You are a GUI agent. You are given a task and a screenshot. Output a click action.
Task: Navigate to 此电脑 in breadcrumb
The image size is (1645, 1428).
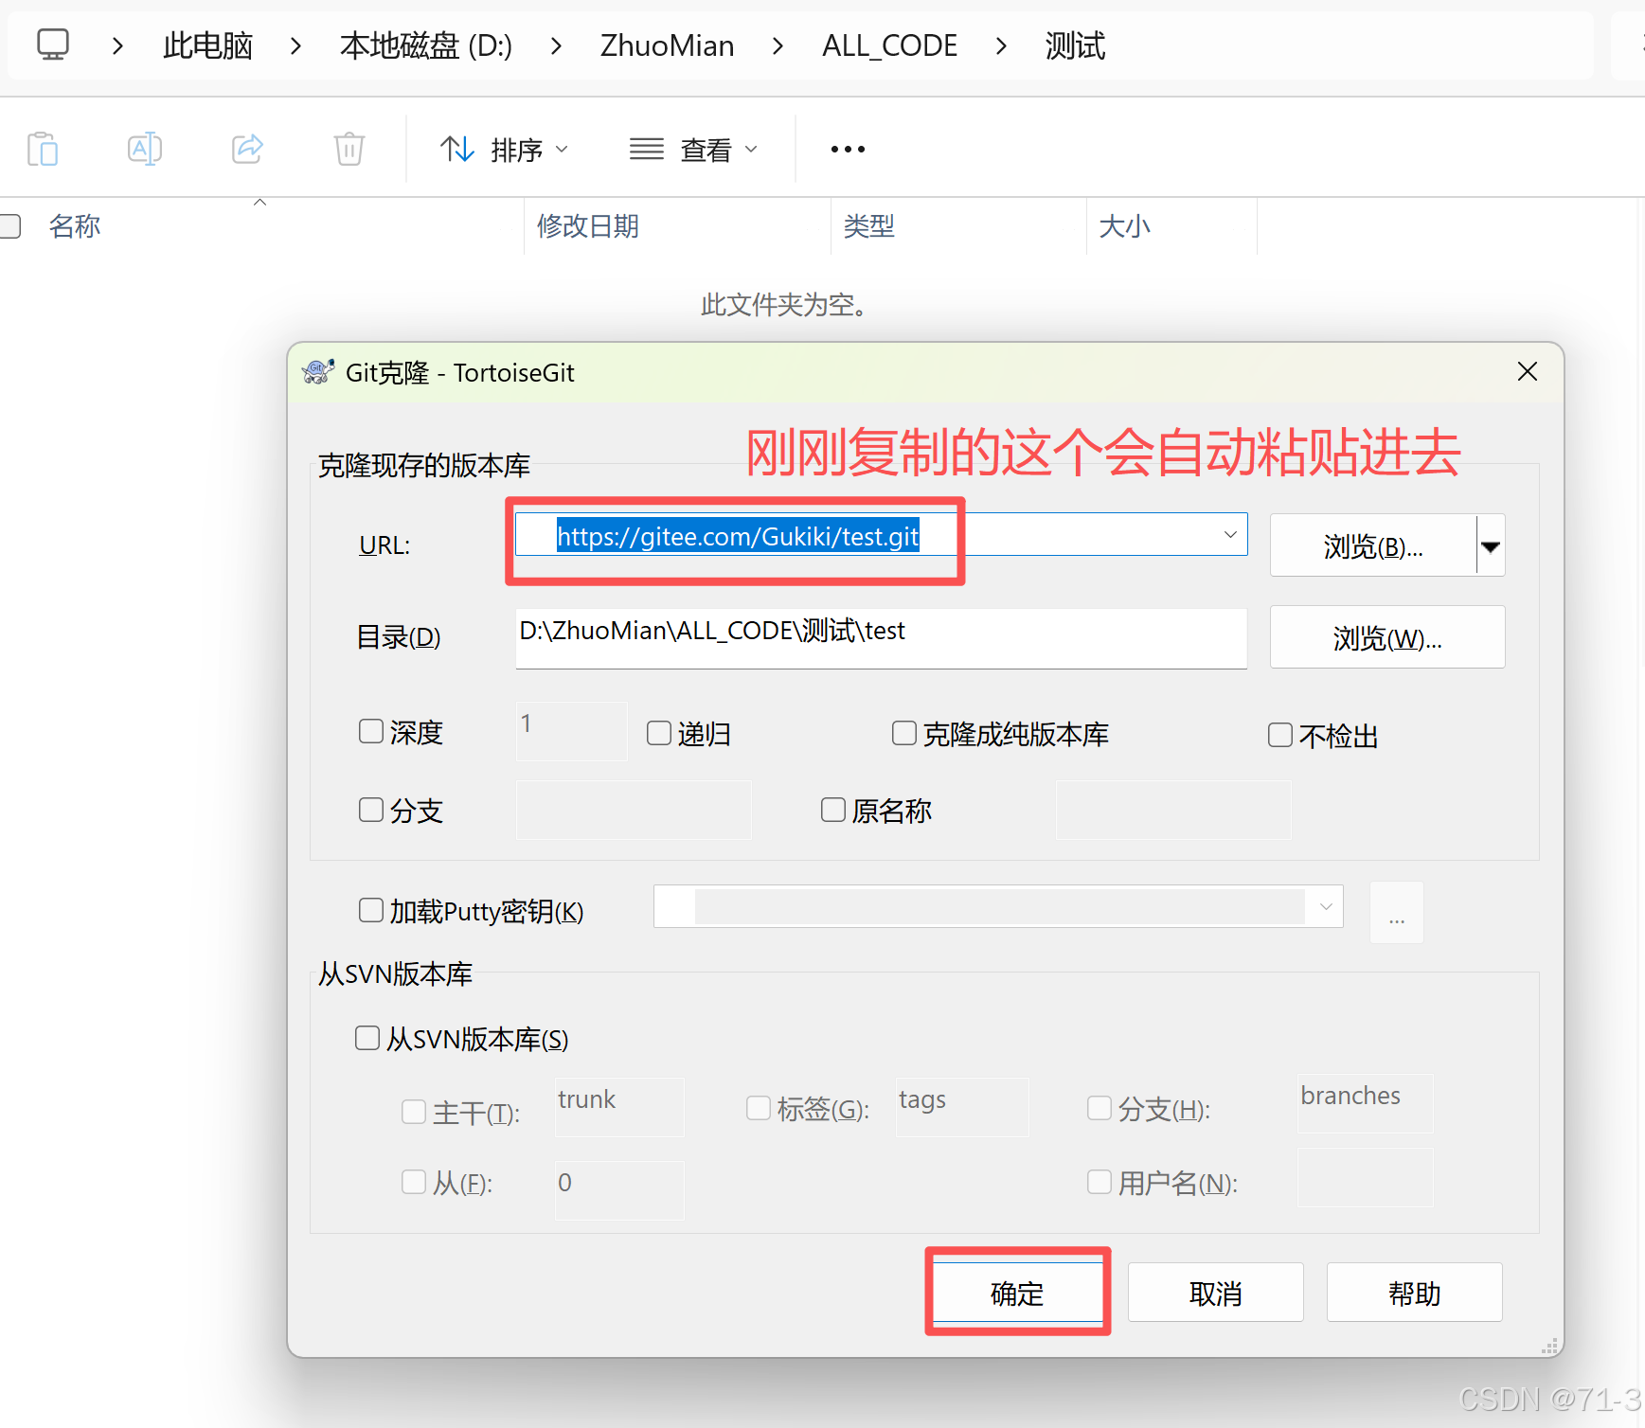[207, 45]
